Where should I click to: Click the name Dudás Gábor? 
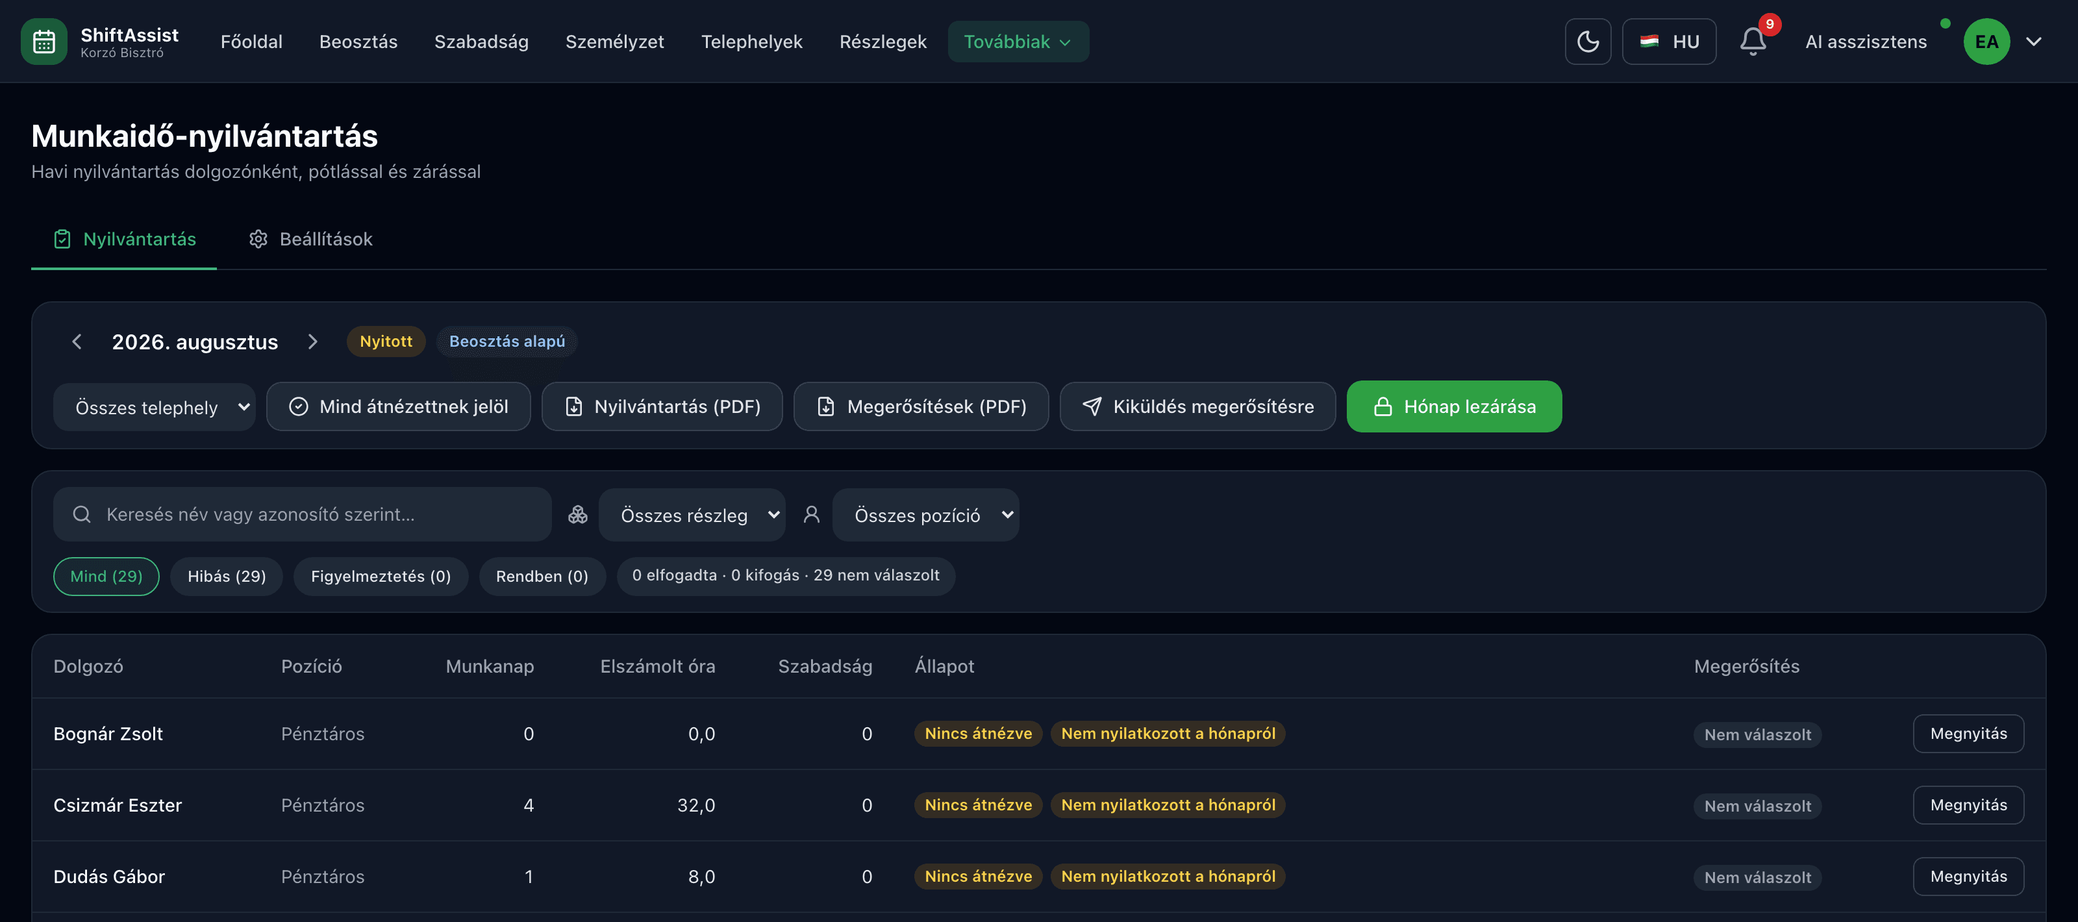pos(109,877)
